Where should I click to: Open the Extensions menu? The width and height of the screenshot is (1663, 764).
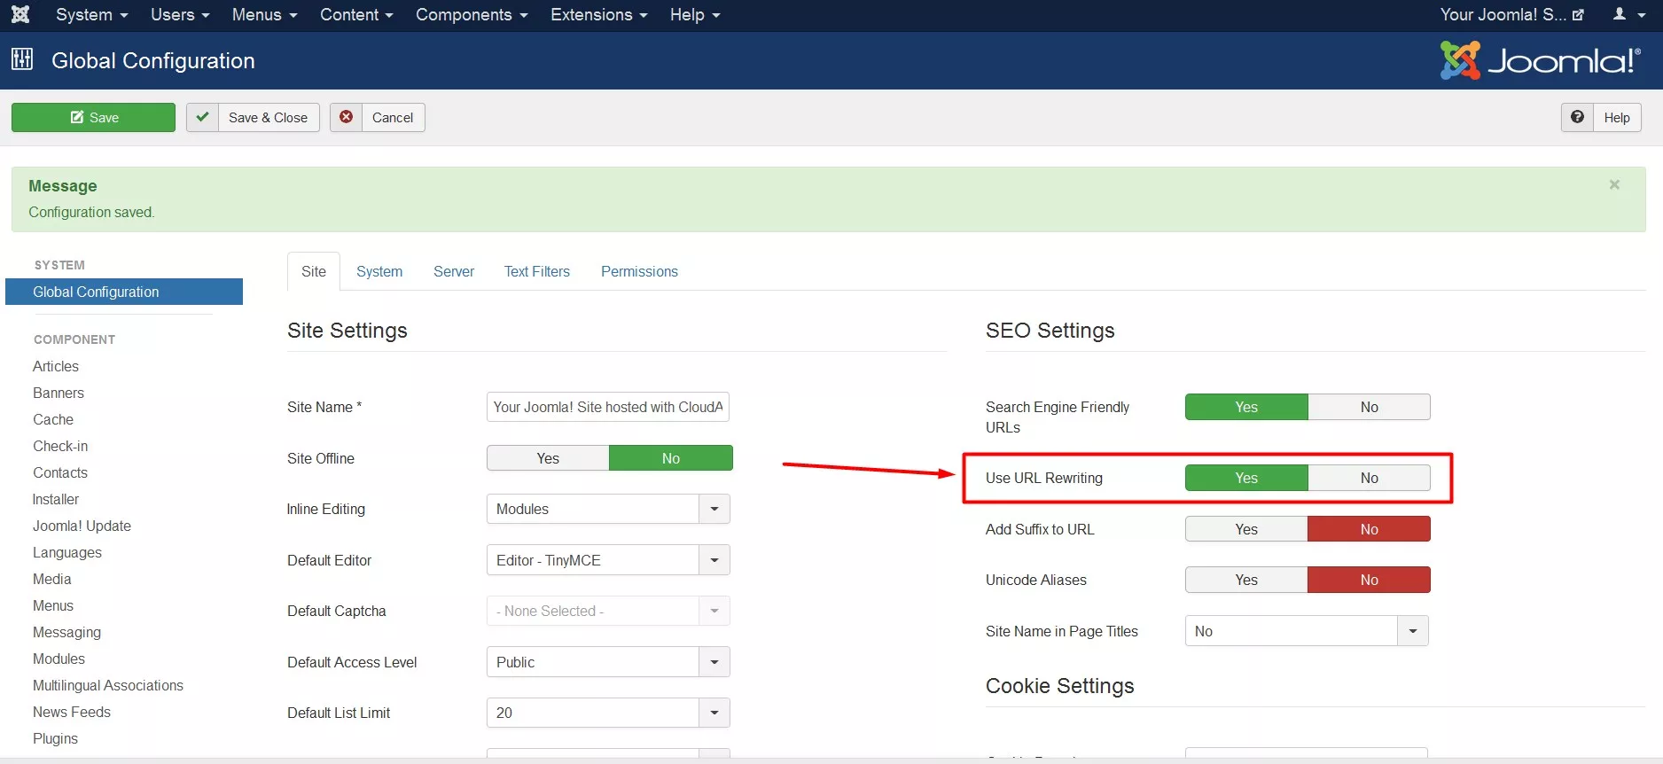tap(598, 14)
